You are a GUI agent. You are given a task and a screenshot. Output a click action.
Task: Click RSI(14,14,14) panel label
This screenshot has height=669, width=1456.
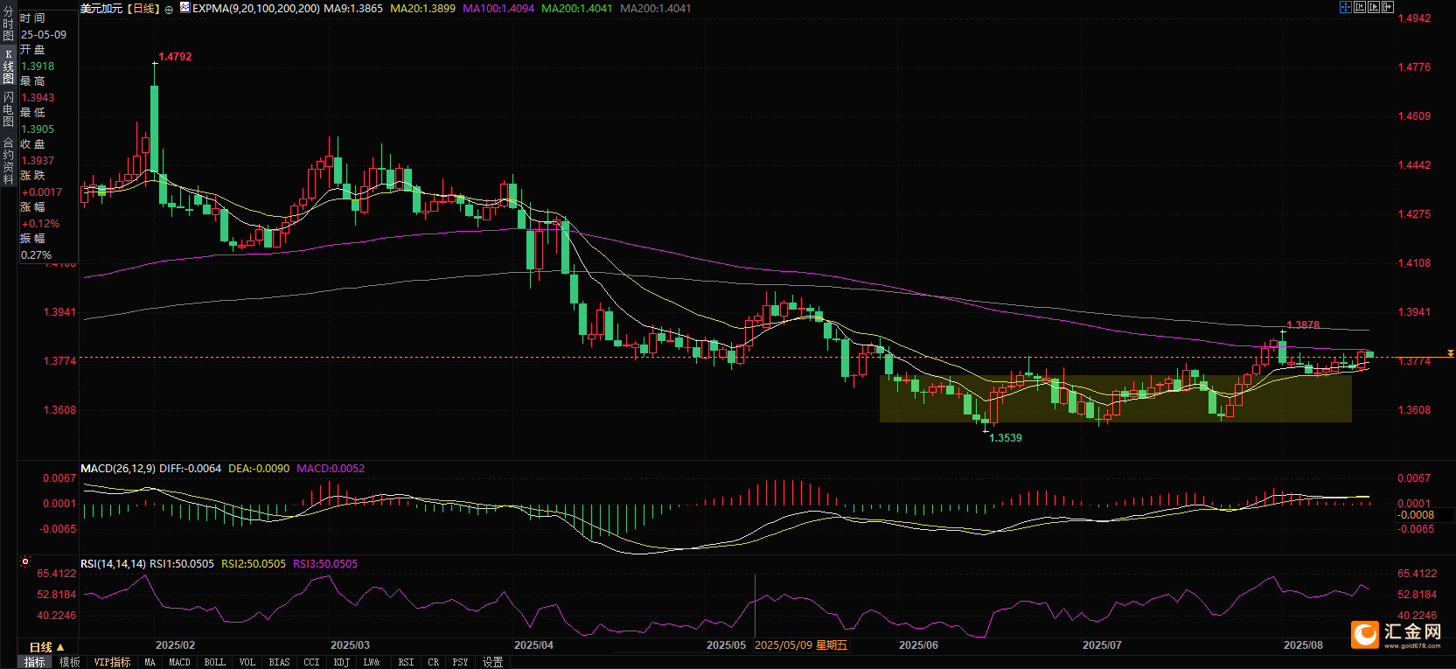point(114,564)
